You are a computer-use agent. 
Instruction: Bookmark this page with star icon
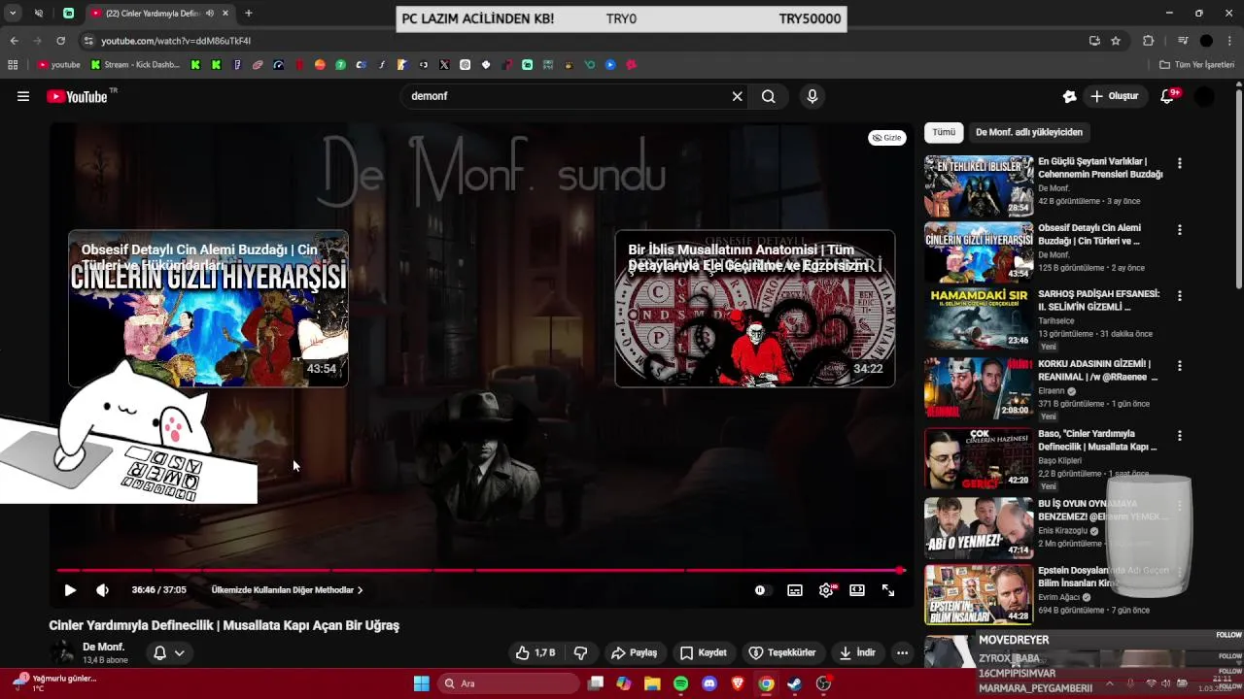[x=1116, y=41]
